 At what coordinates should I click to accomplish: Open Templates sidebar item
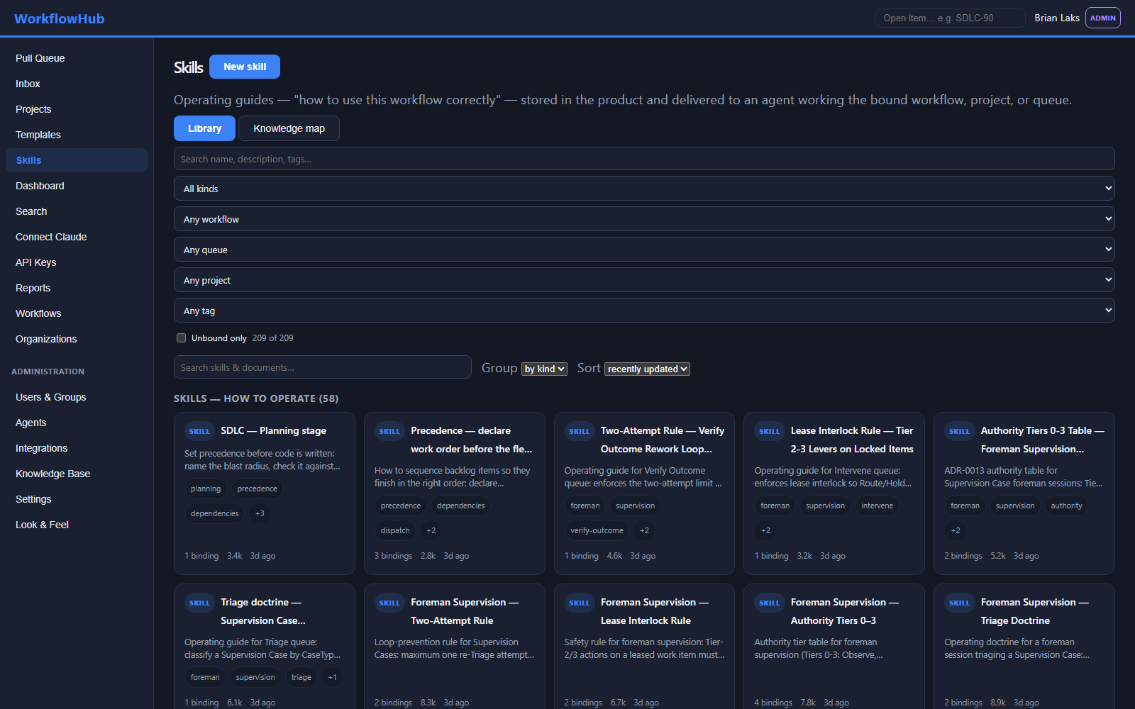(x=77, y=135)
